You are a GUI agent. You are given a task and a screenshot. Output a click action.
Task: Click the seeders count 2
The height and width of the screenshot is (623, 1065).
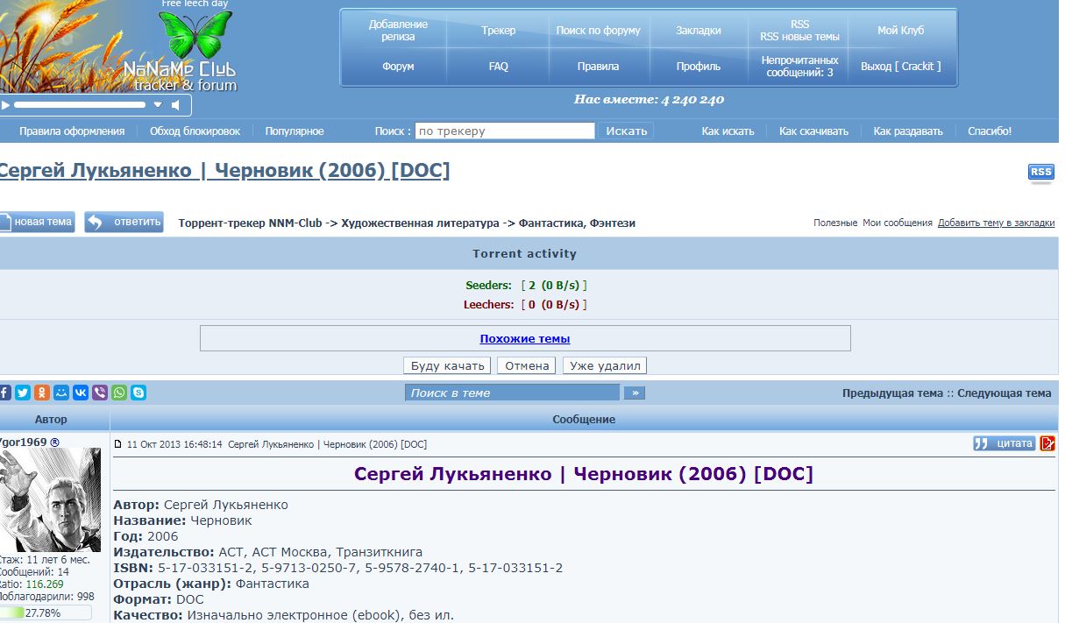pos(532,286)
